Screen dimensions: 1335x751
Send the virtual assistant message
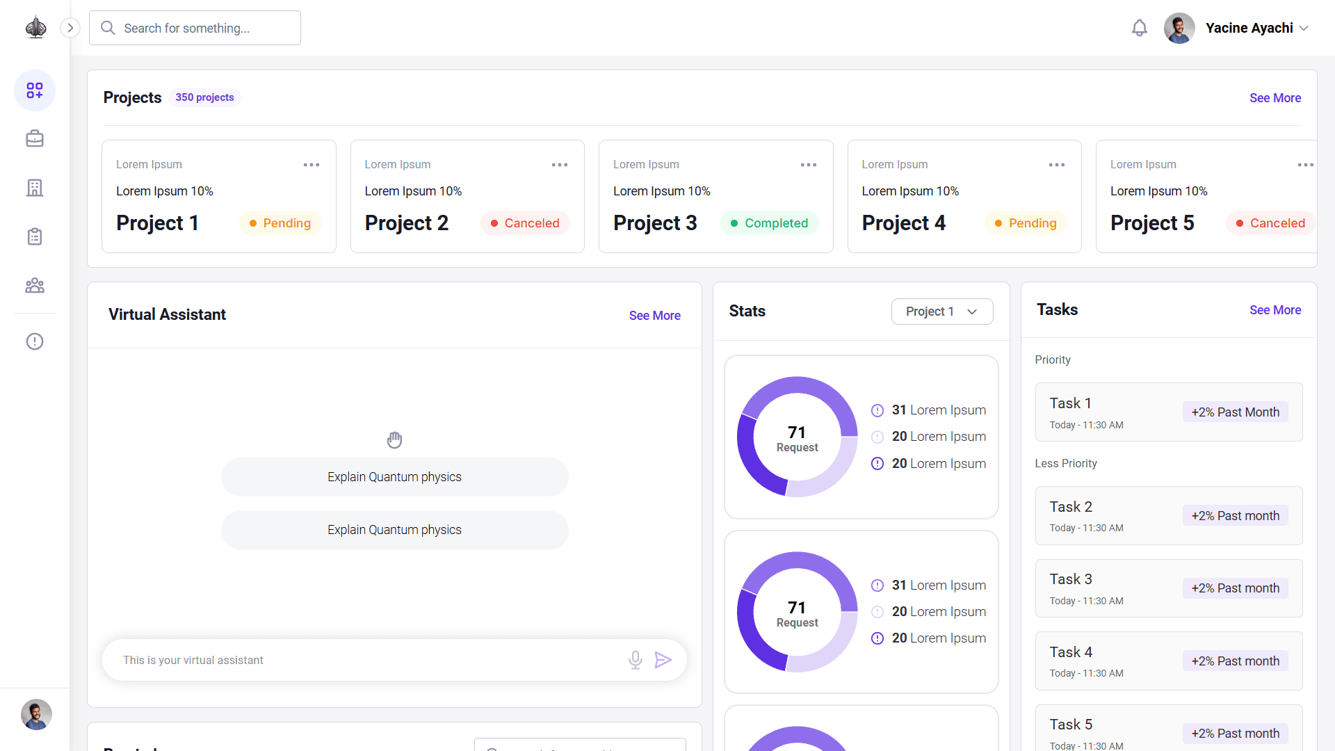coord(663,660)
